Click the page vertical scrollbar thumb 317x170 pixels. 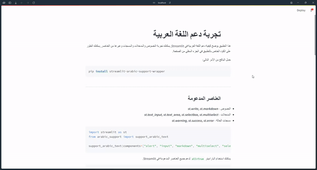click(315, 35)
